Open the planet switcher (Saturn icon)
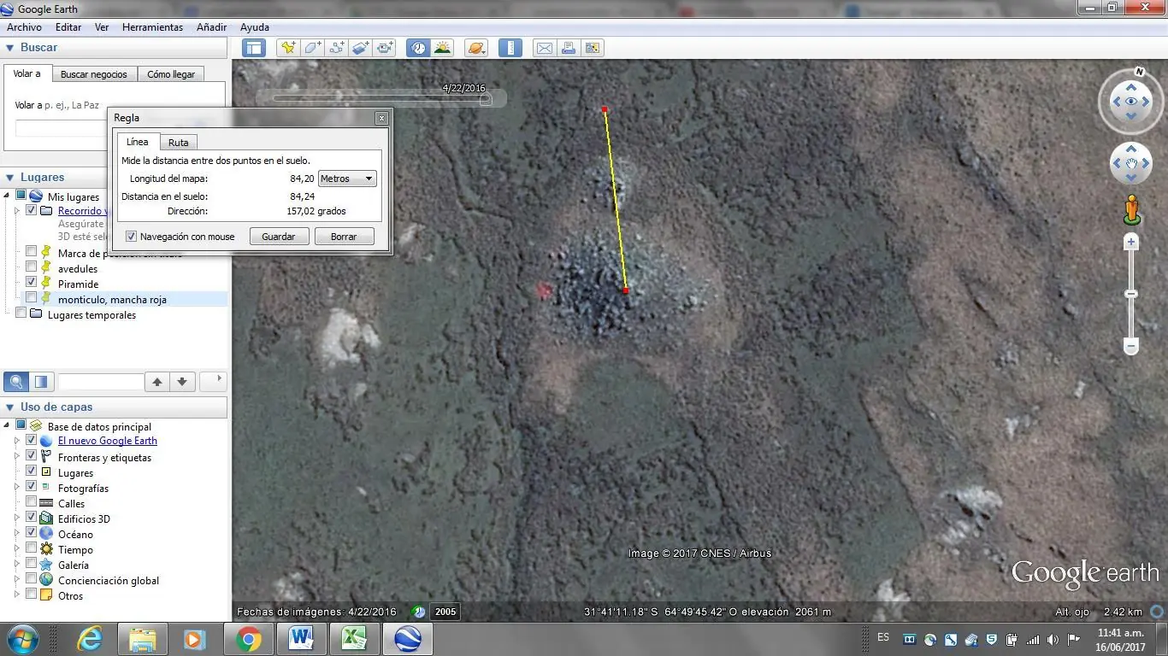1168x656 pixels. [476, 48]
